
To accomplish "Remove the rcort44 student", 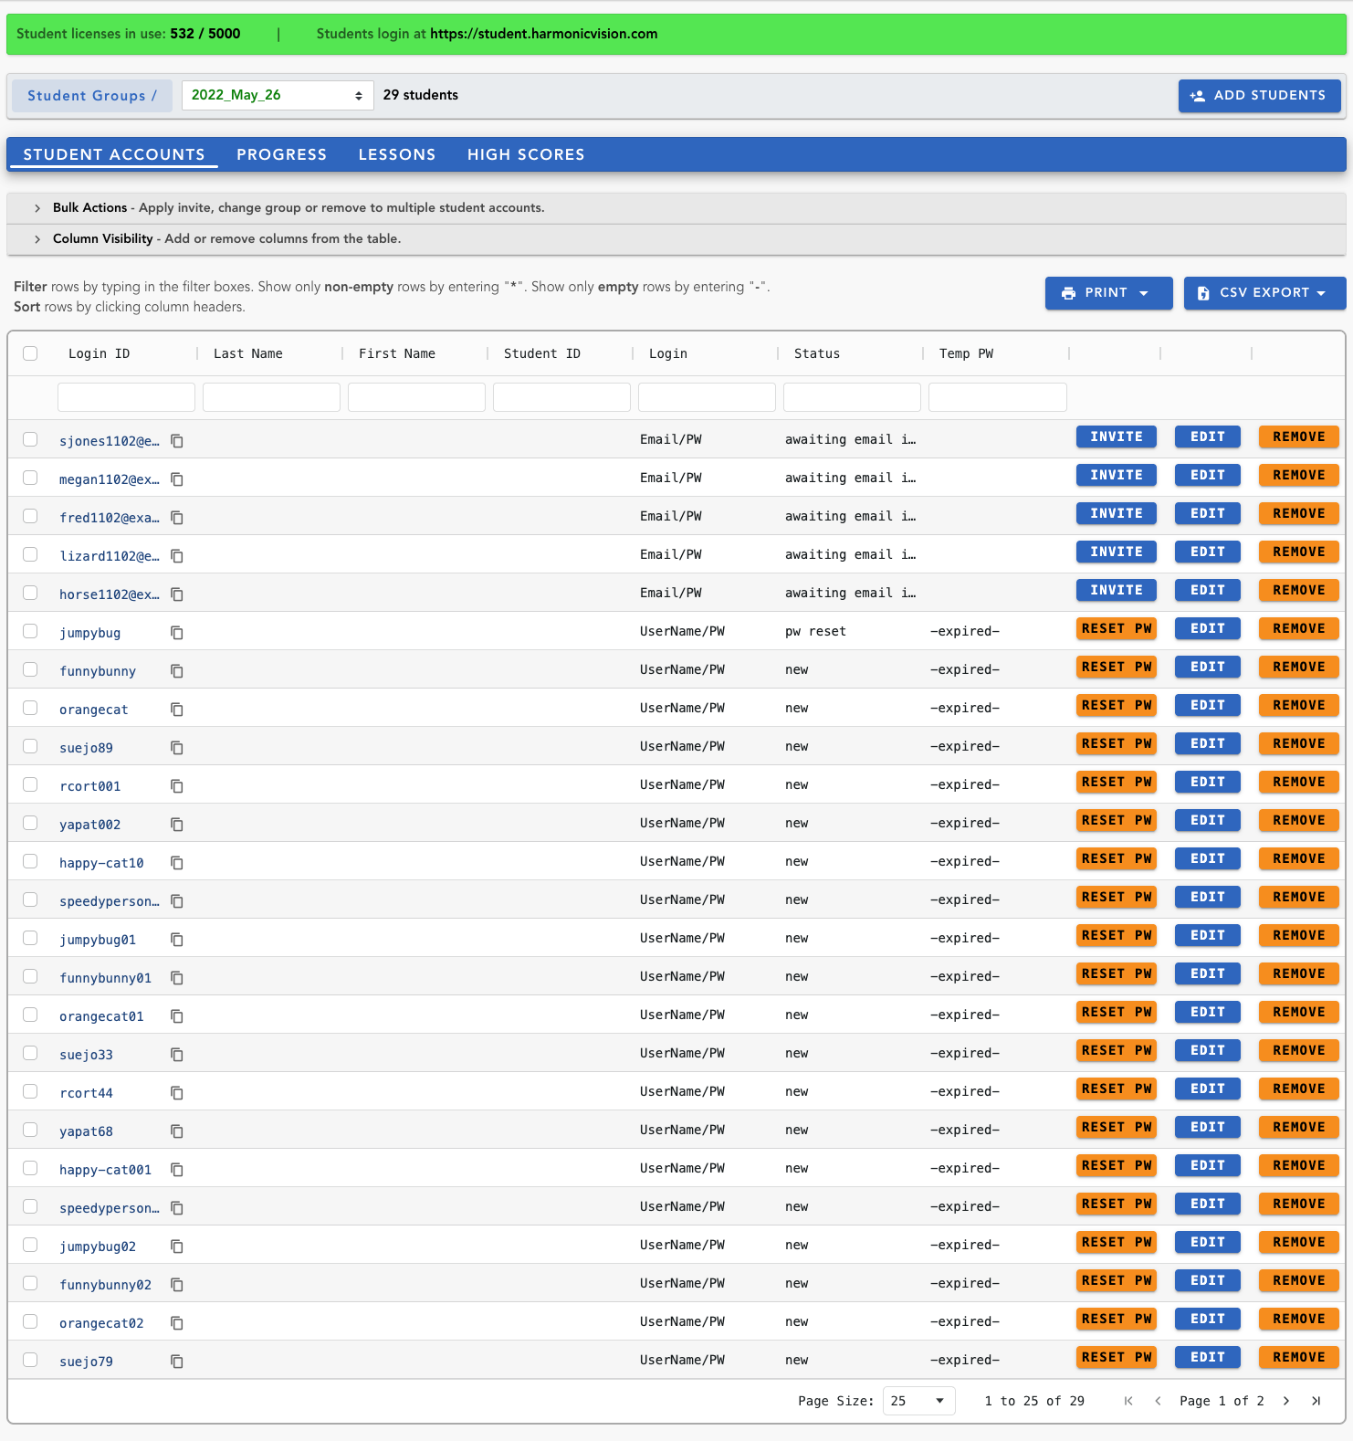I will [1298, 1089].
